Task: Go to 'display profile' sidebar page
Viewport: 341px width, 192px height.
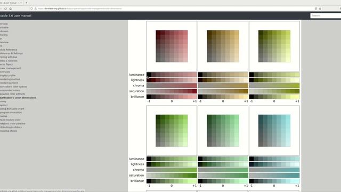Action: point(8,76)
